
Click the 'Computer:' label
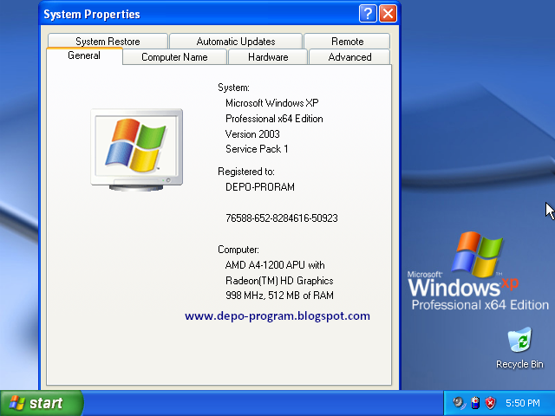pyautogui.click(x=238, y=250)
